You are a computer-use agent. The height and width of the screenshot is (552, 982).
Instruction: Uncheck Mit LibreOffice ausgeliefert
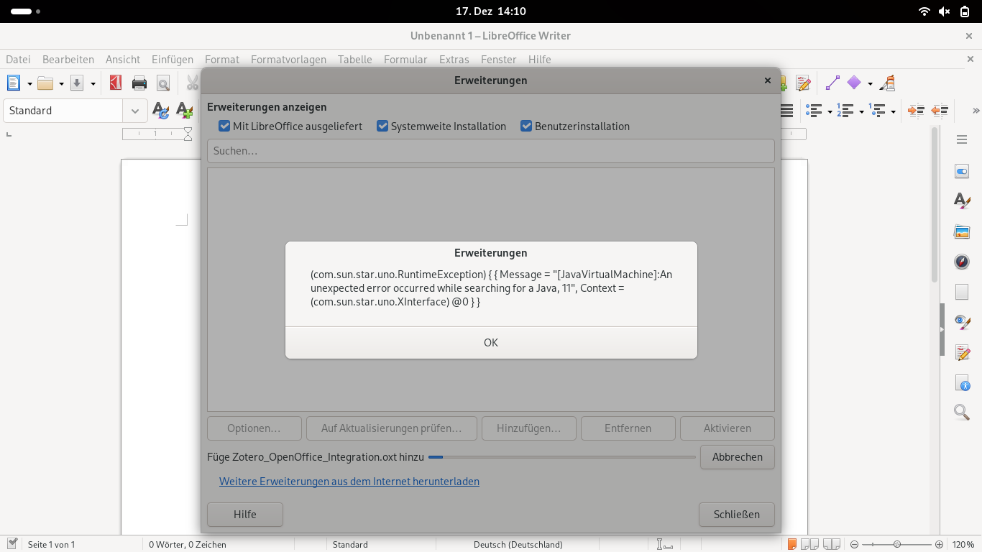tap(224, 126)
